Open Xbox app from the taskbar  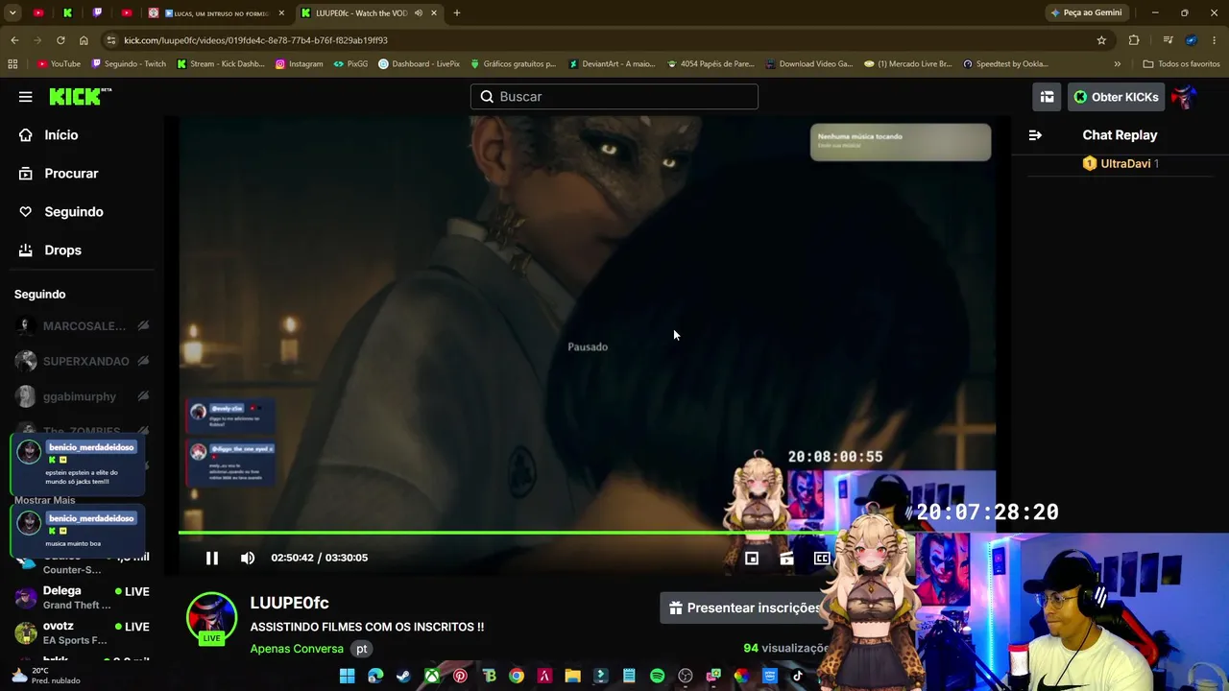(x=432, y=676)
